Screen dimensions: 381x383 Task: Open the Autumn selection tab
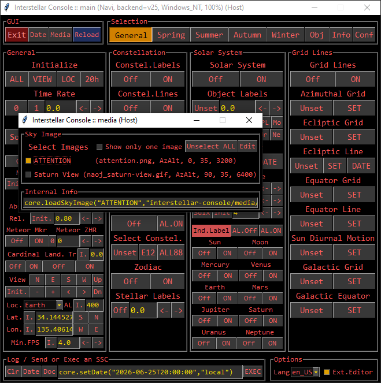point(247,35)
